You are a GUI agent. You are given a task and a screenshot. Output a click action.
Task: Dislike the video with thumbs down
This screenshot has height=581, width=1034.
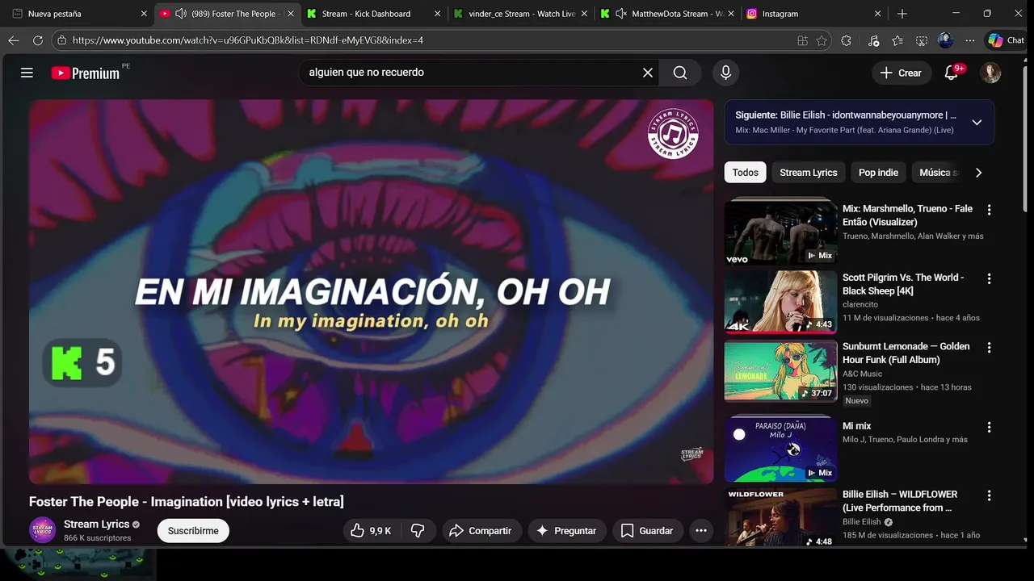(418, 530)
